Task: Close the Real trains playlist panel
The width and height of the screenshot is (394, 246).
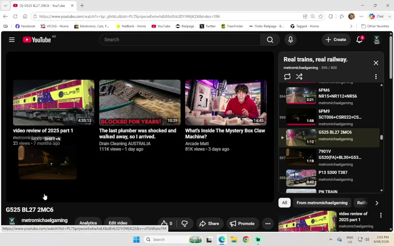Action: point(376,63)
